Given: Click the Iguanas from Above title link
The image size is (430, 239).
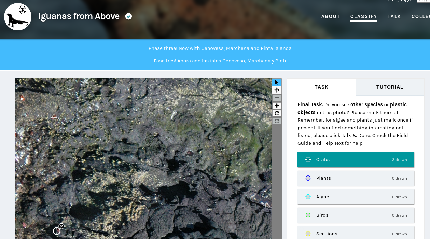Looking at the screenshot, I should tap(79, 16).
